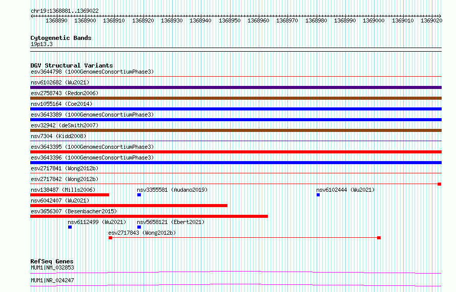Select the brown esv2758743 variant bar
Viewport: 456px width, 292px height.
click(236, 98)
